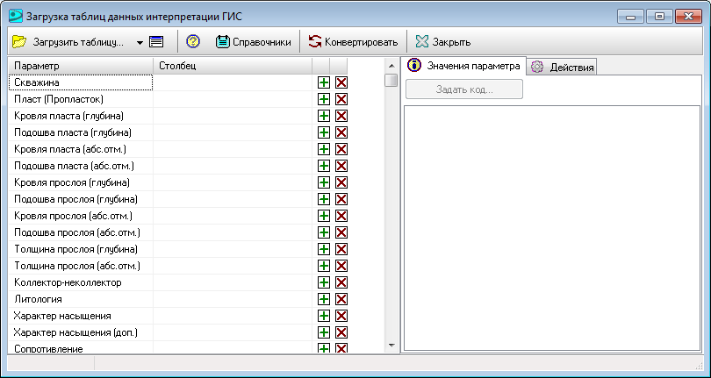Click scrollbar up arrow in parameter list
Screen dimensions: 711x378
click(391, 66)
